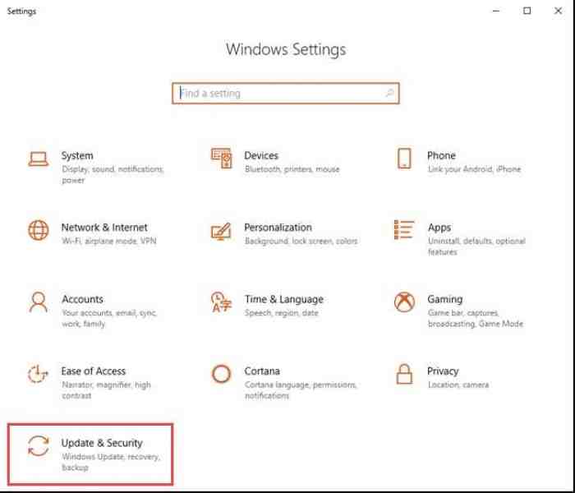Viewport: 575px width, 493px height.
Task: Open the Network & Internet globe icon
Action: 38,230
